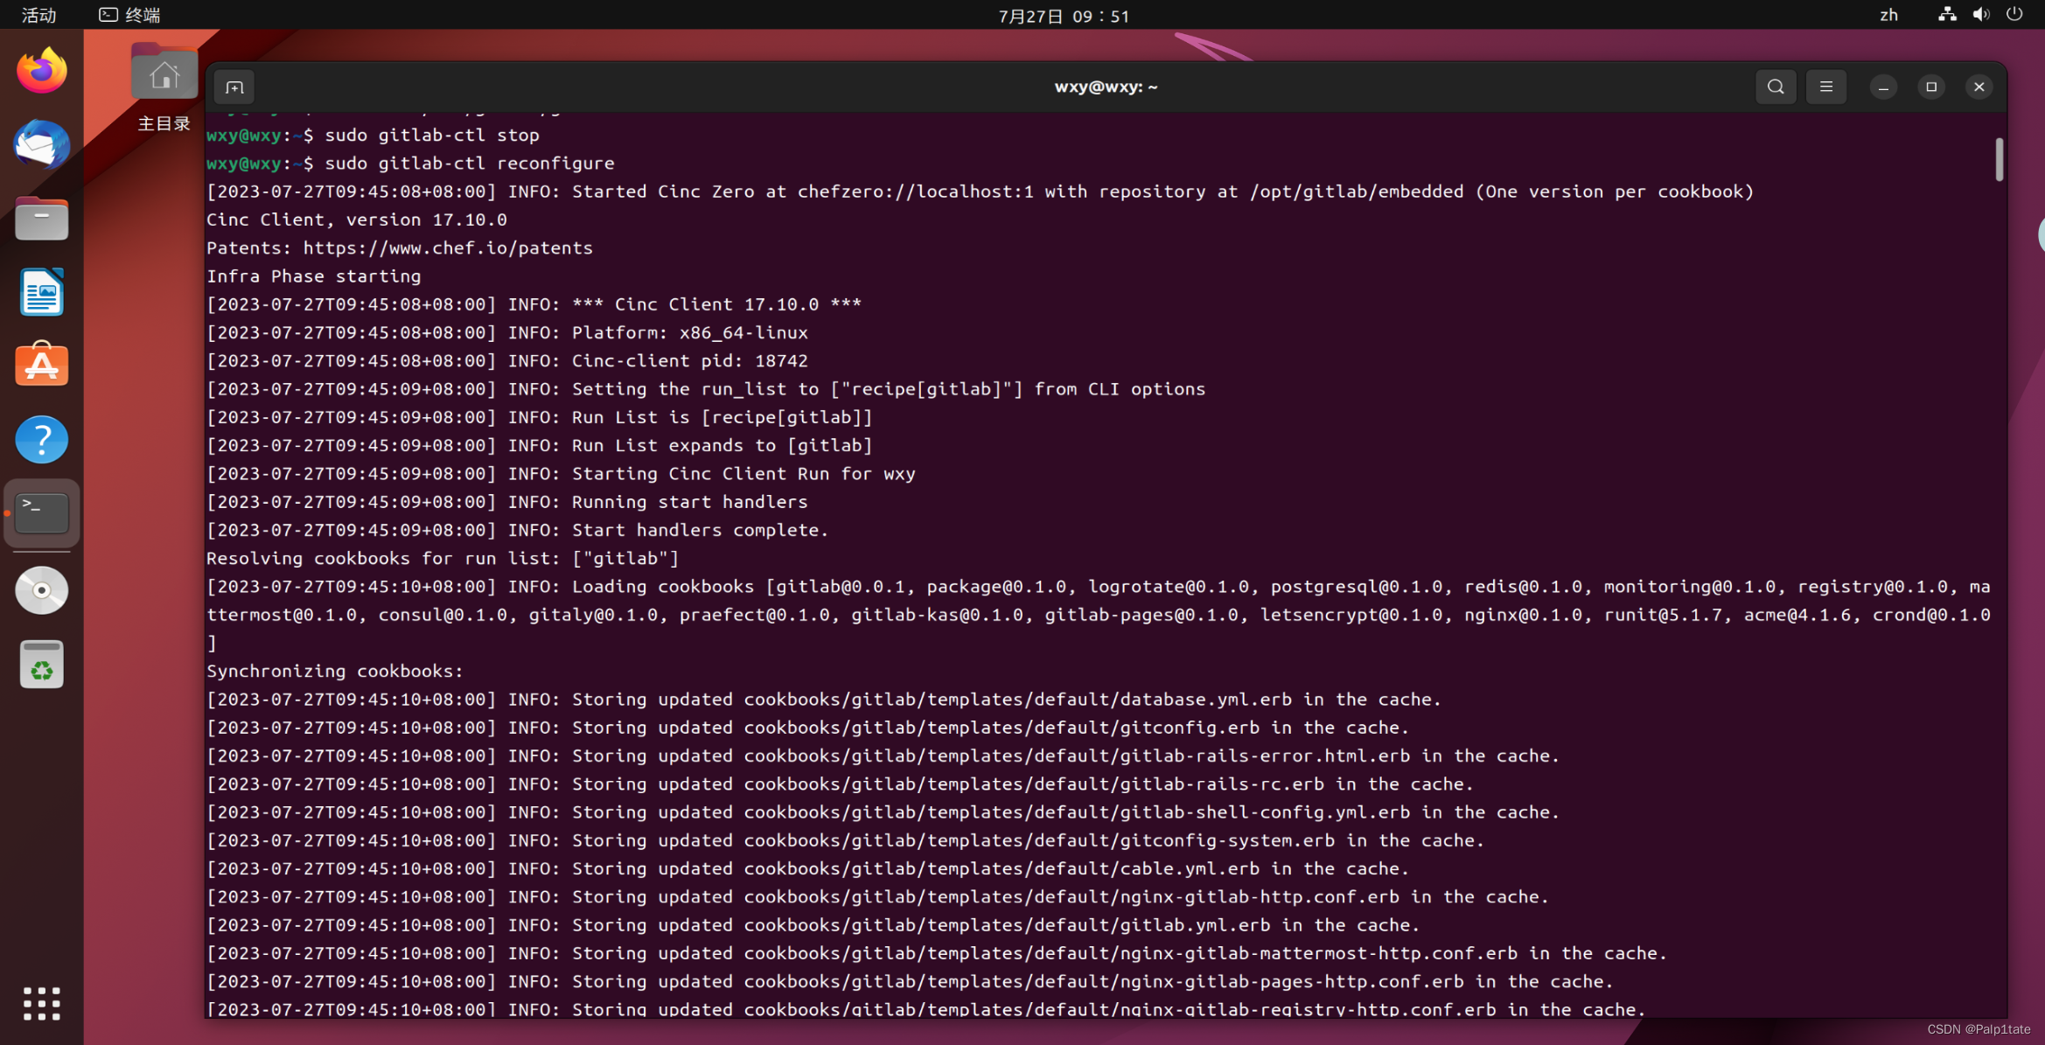The image size is (2045, 1045).
Task: Close the terminal window
Action: pos(1979,87)
